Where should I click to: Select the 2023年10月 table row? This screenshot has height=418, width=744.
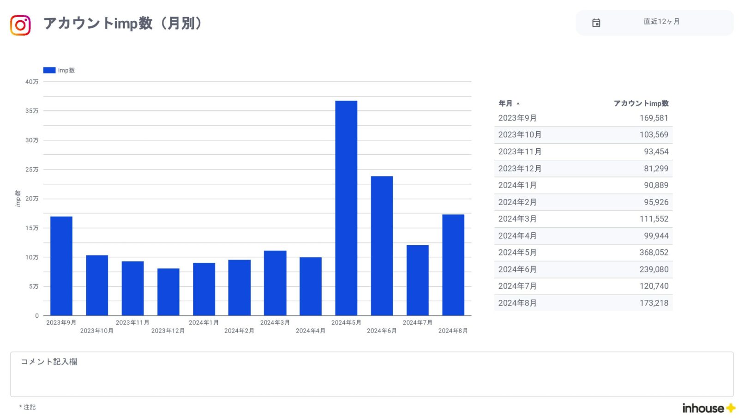[583, 135]
